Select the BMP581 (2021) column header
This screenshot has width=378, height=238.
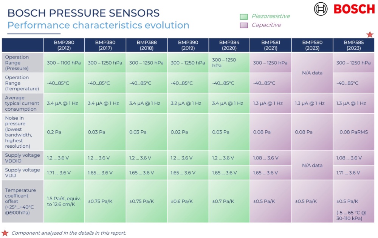[271, 45]
